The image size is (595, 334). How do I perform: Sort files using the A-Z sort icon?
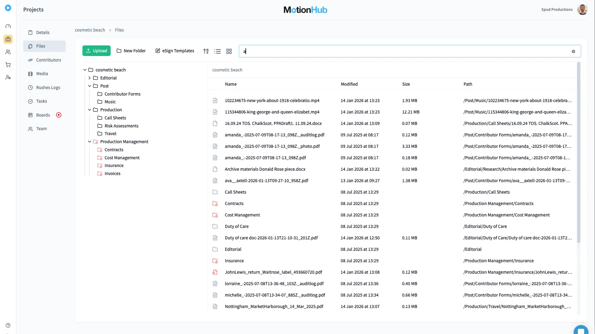[x=206, y=51]
